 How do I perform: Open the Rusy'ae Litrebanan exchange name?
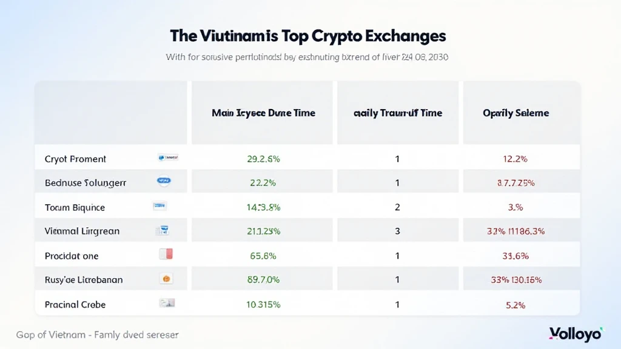[x=84, y=280]
